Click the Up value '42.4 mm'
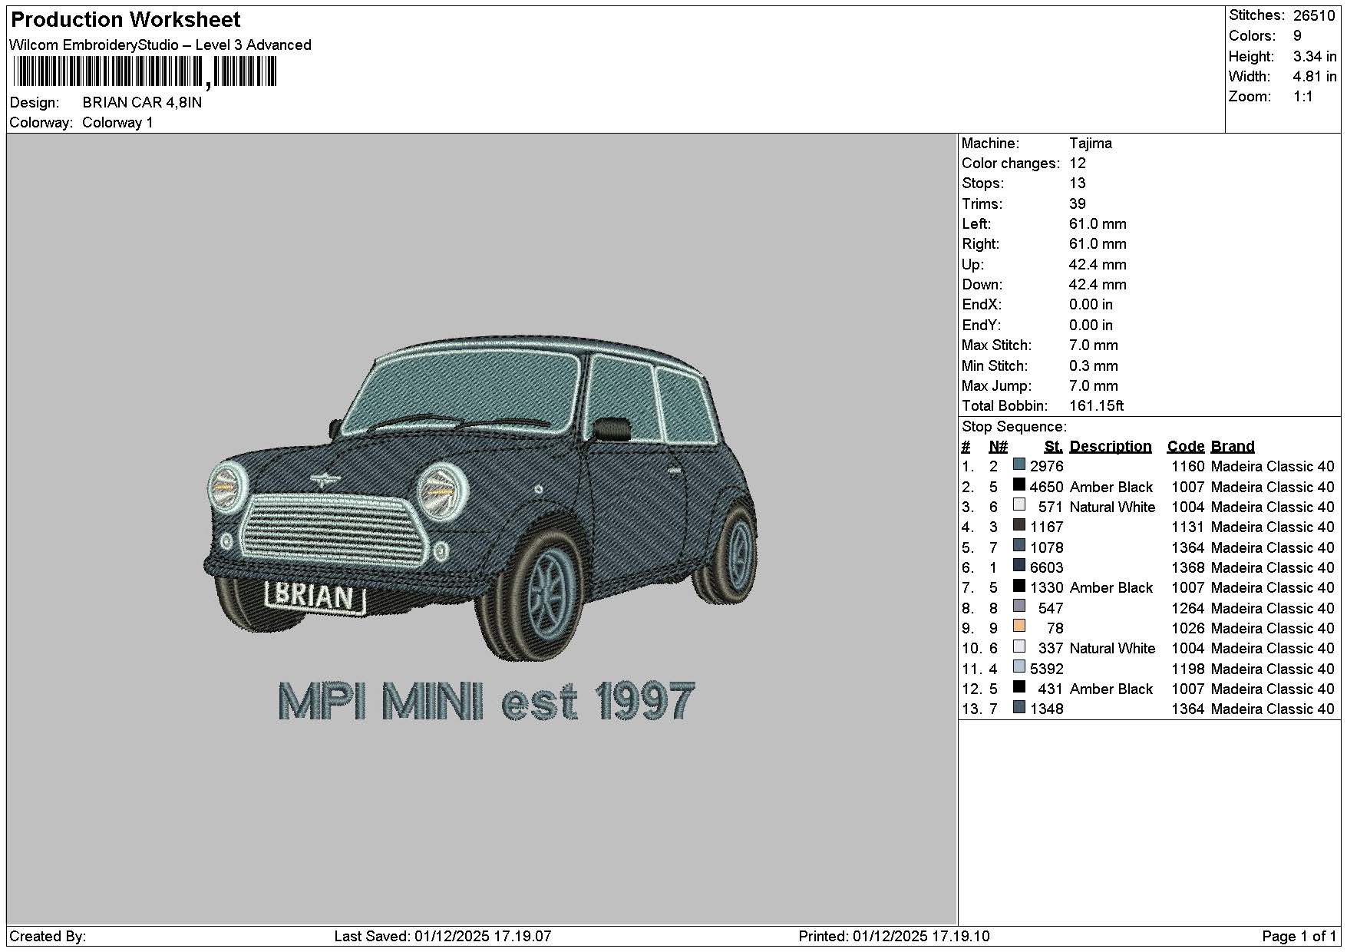 1098,264
